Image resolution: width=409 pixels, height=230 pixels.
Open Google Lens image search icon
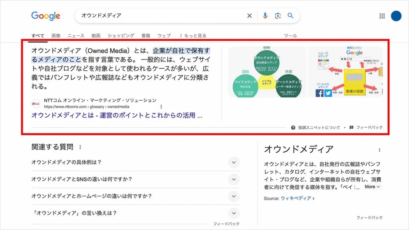click(x=278, y=16)
